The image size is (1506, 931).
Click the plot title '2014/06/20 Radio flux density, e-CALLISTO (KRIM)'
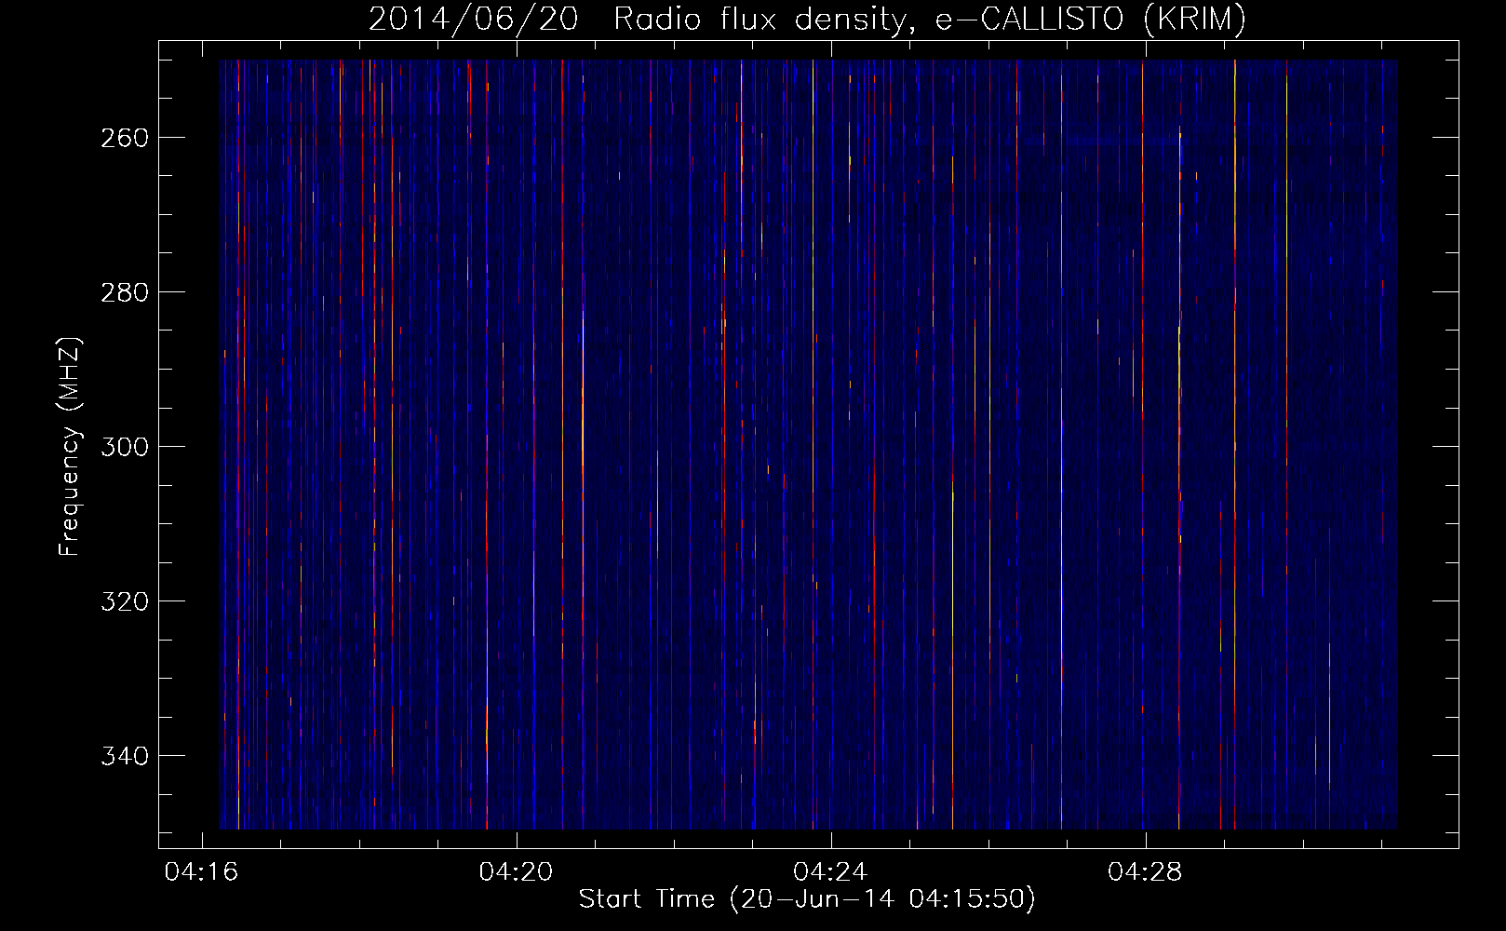click(x=807, y=19)
